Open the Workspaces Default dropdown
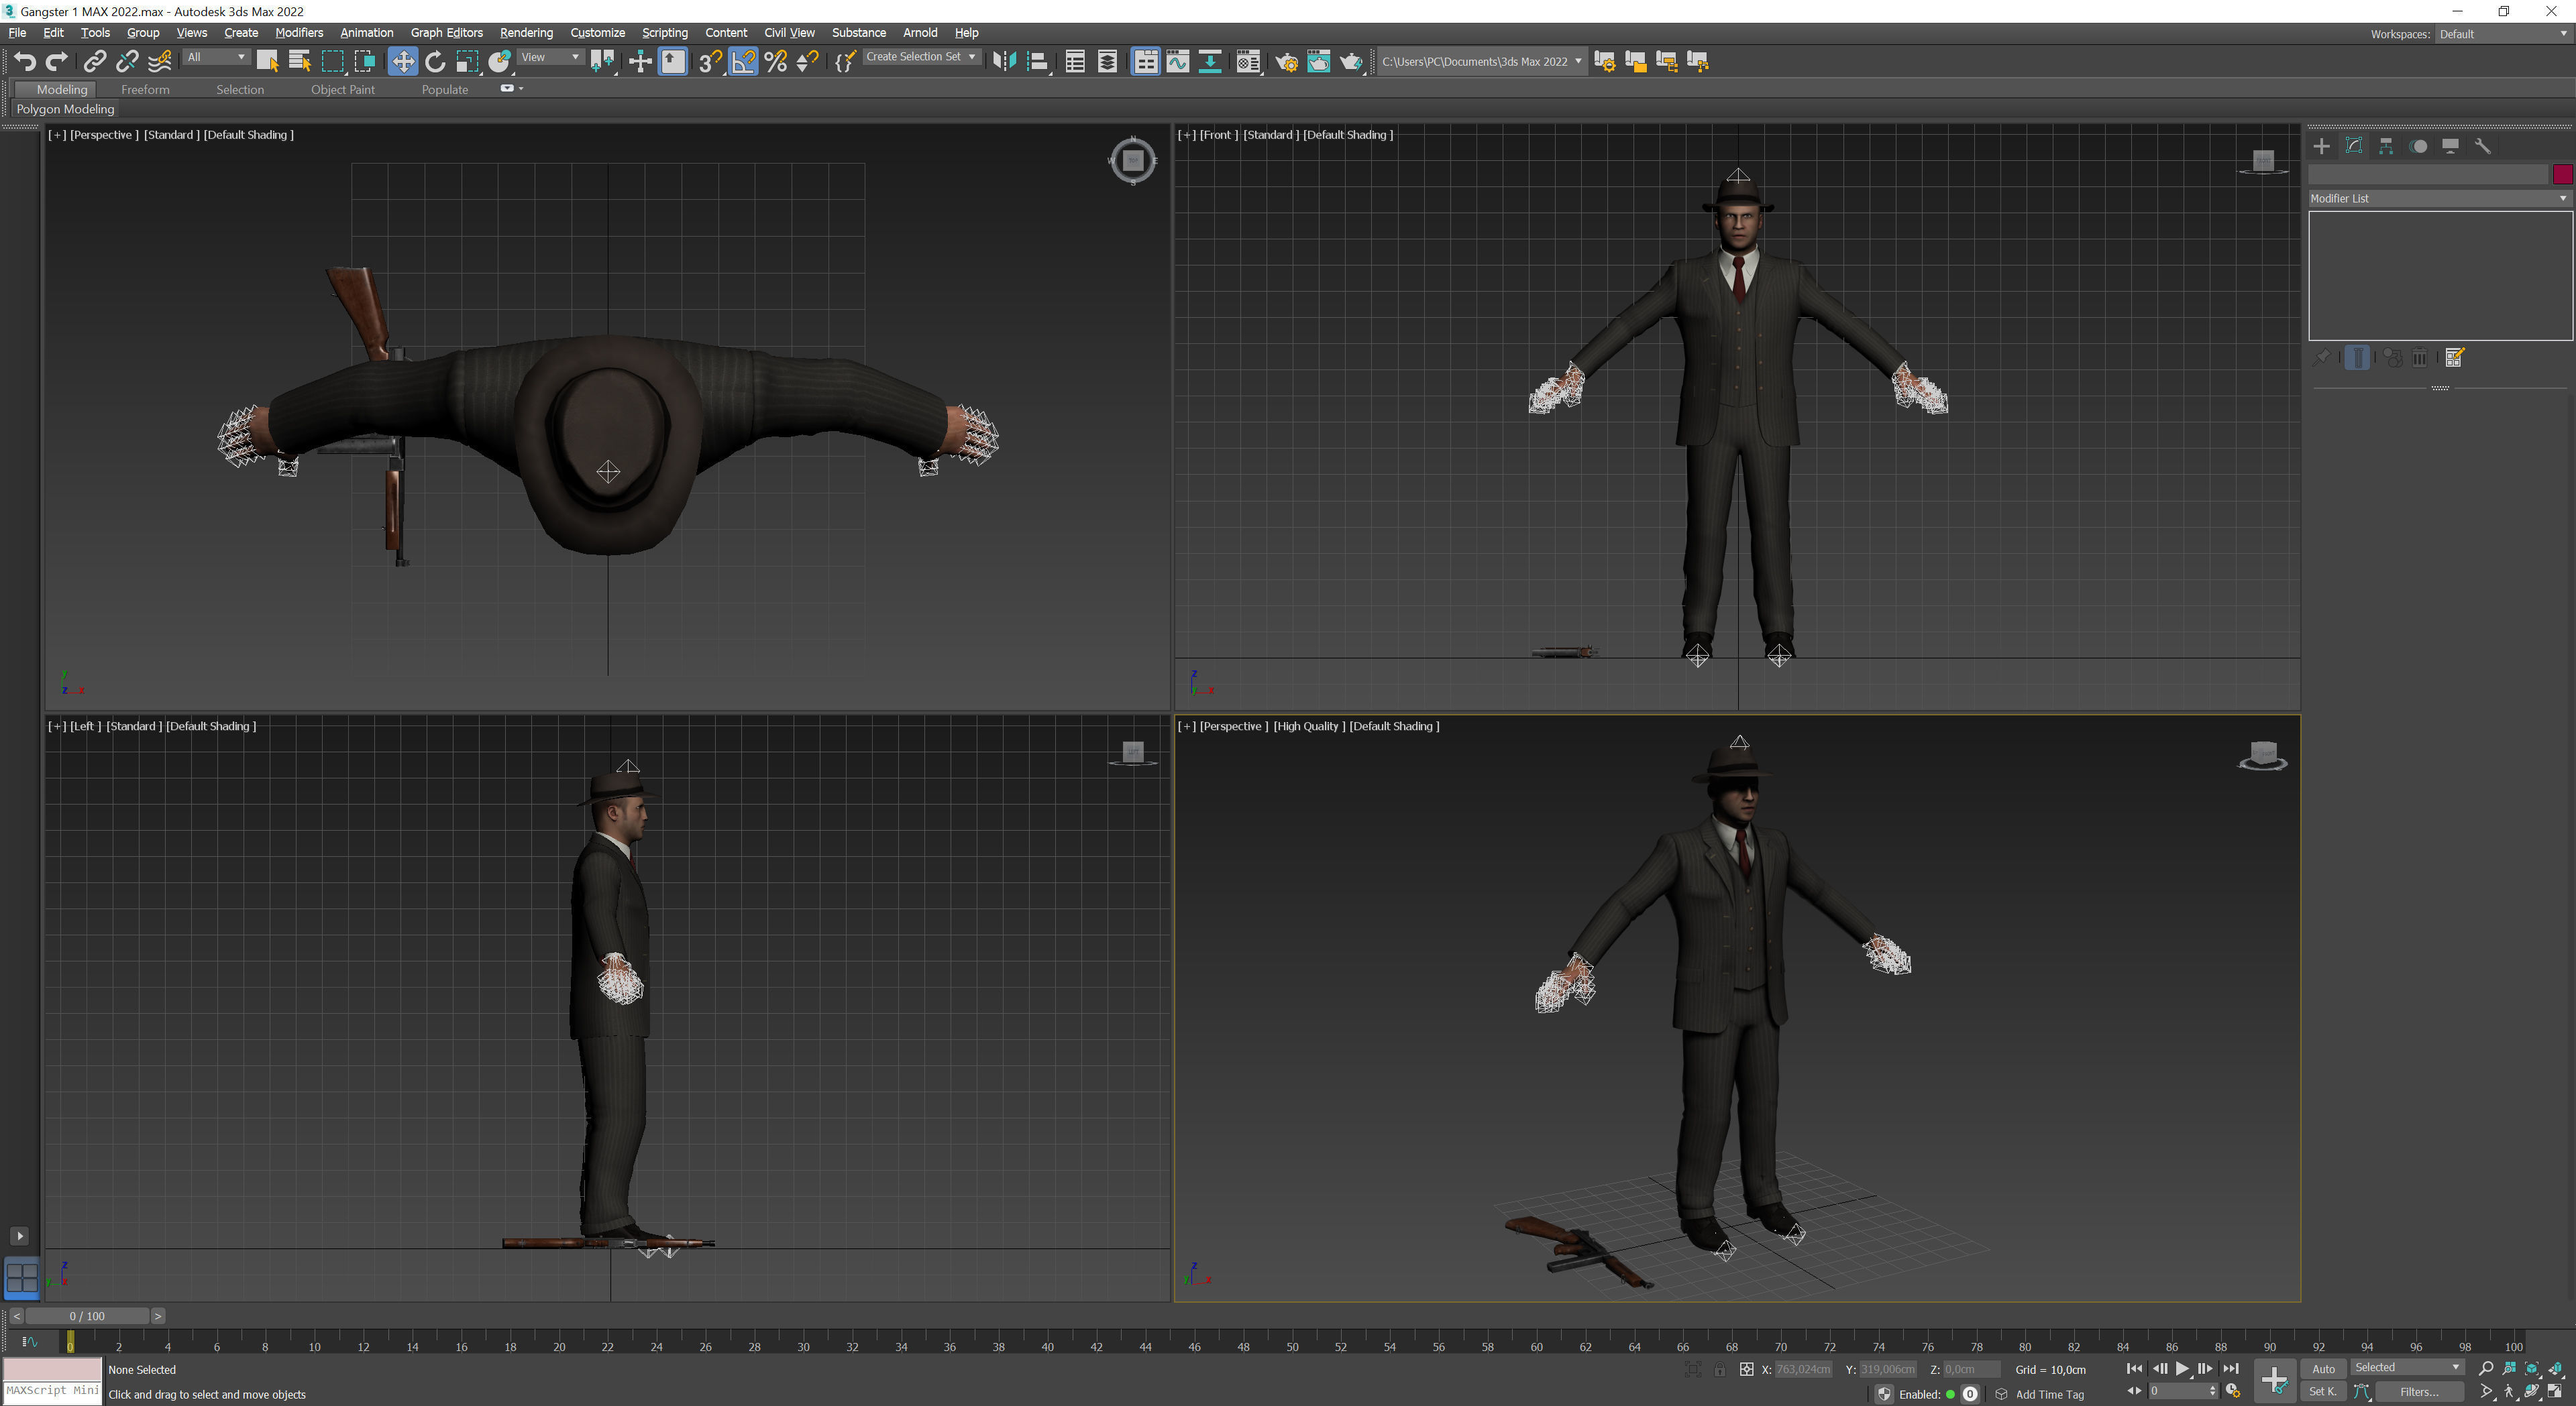This screenshot has height=1406, width=2576. 2503,34
